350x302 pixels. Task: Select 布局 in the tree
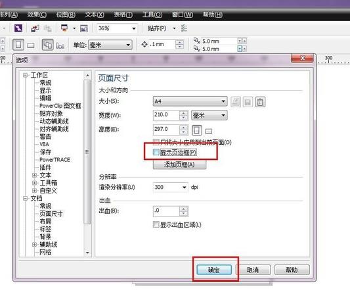[x=45, y=221]
